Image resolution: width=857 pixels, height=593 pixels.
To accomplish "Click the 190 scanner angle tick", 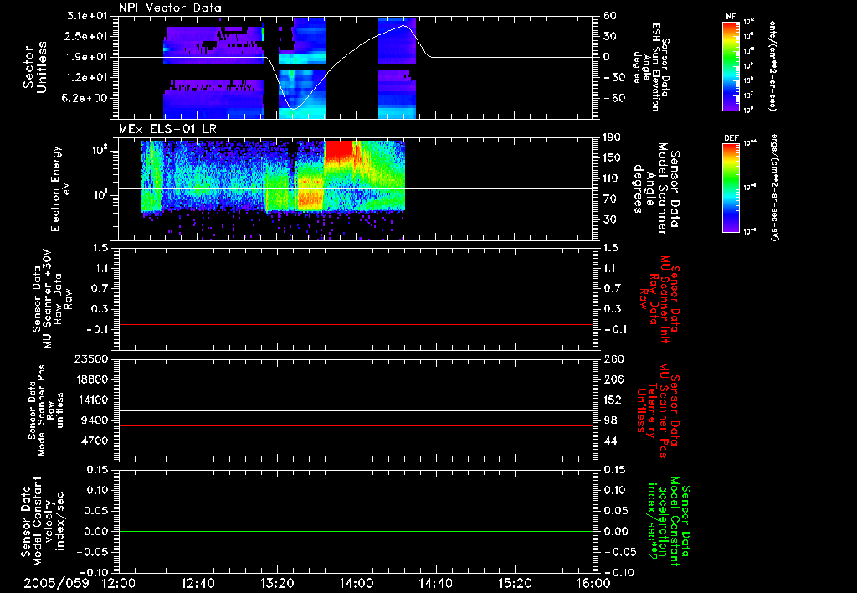I will coord(613,137).
